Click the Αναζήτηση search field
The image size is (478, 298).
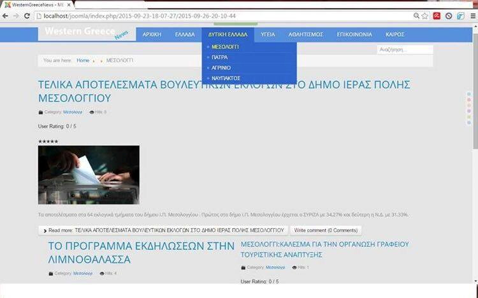405,50
